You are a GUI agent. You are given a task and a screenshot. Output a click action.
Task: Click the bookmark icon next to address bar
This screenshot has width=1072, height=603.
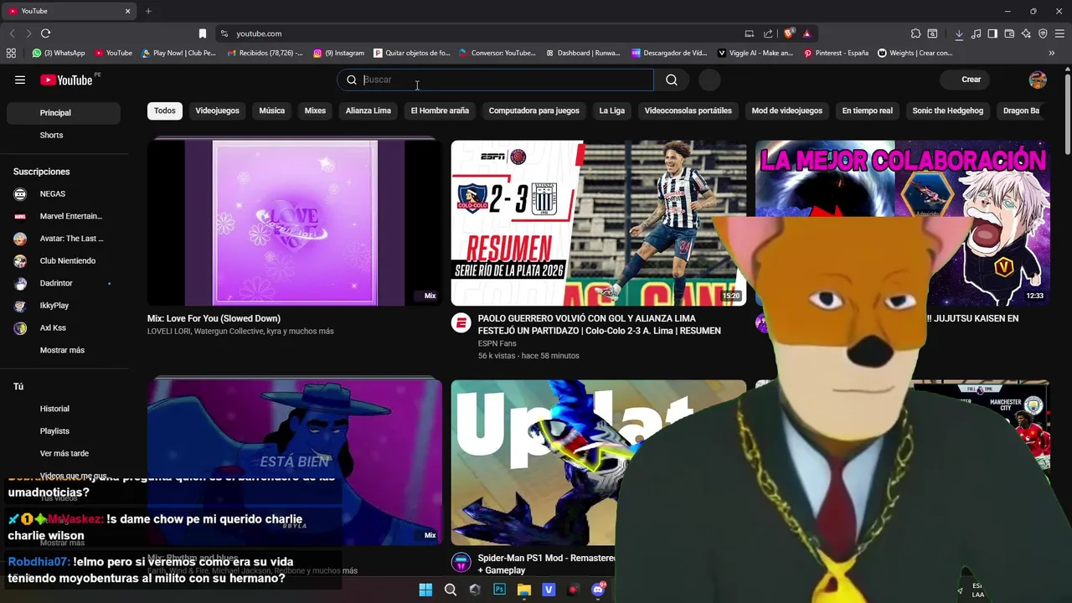202,33
